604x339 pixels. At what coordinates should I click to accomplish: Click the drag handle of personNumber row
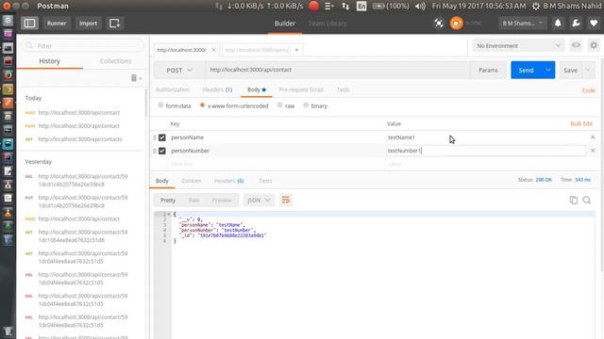(155, 151)
